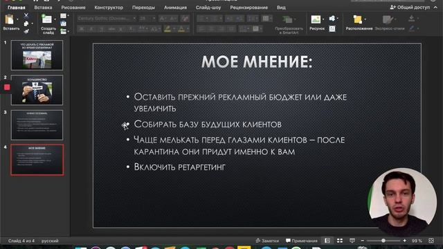Screen dimensions: 443x249
Task: Switch to slide sorter grid view
Action: (x=340, y=241)
